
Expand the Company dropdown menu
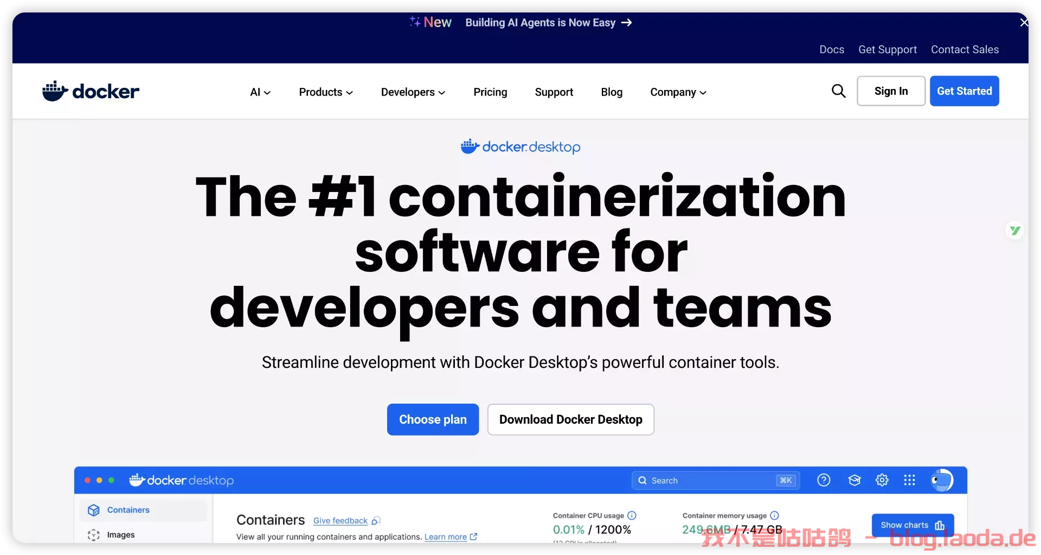pos(678,92)
